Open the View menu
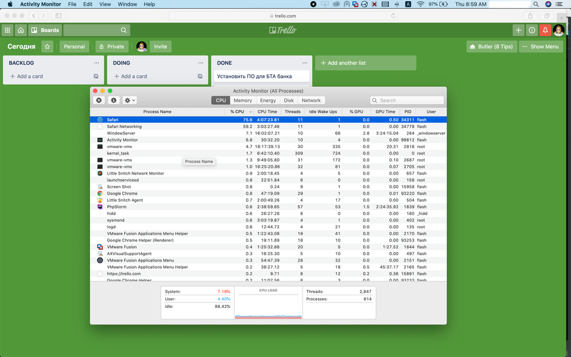Viewport: 571px width, 357px height. click(x=105, y=4)
